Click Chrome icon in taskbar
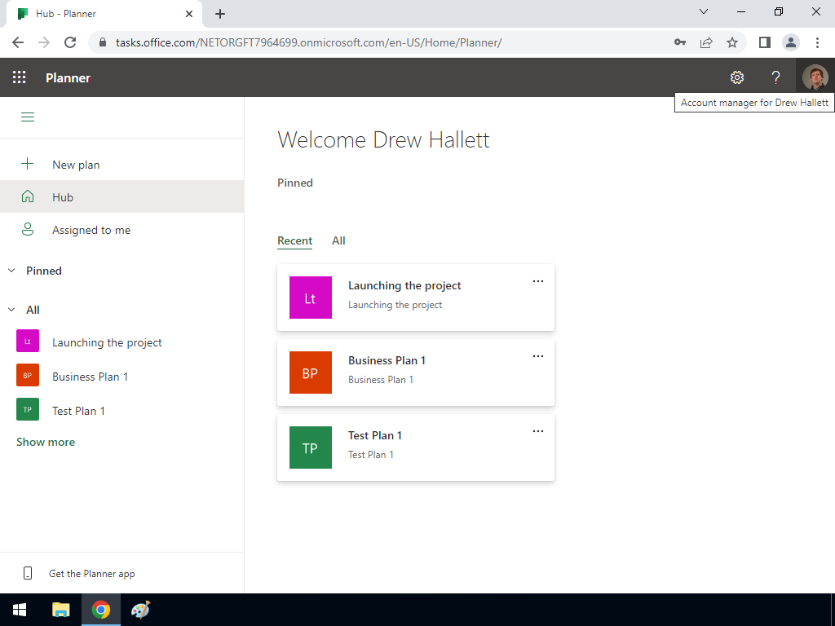The height and width of the screenshot is (626, 835). pyautogui.click(x=100, y=610)
